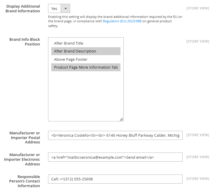
Task: Click the Responsible Person's Contact Information label
Action: (25, 181)
